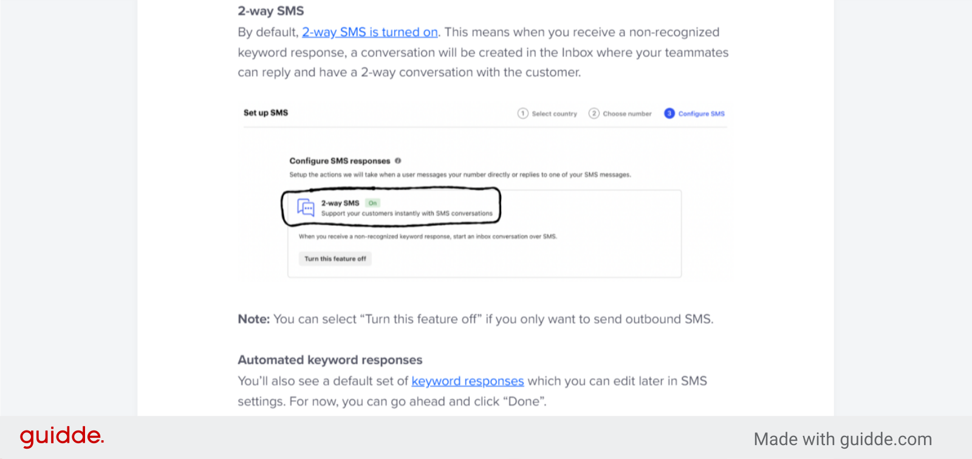Select the step 1 circle icon

pos(522,113)
